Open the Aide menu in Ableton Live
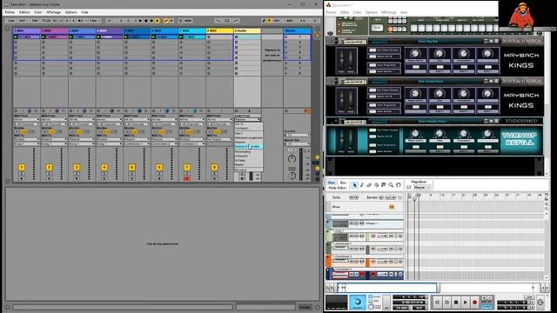 pyautogui.click(x=85, y=12)
